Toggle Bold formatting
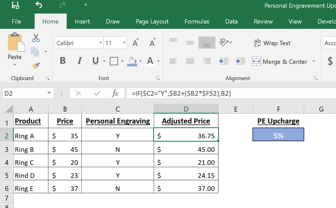336x208 pixels. pos(63,61)
